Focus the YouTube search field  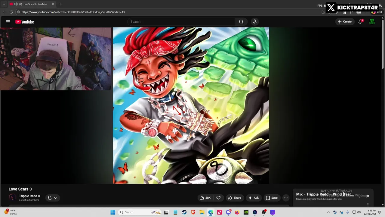181,22
